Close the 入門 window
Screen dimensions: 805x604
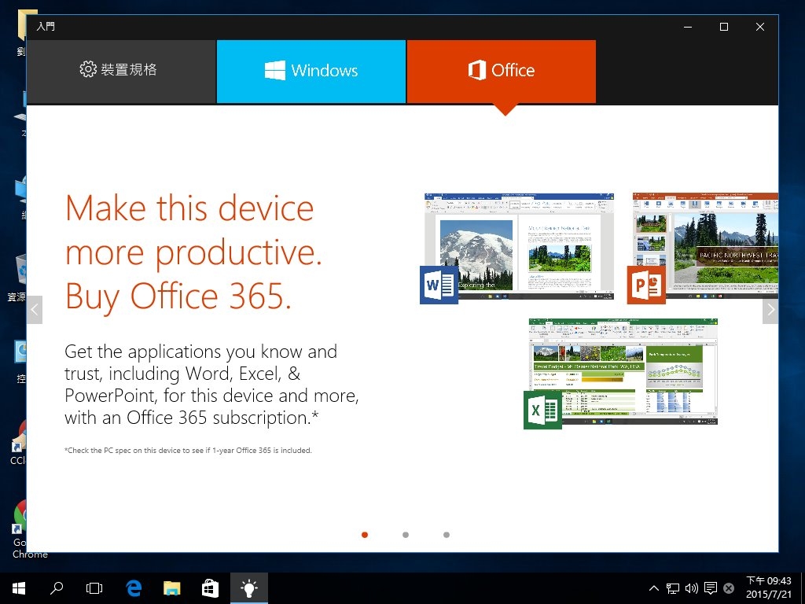coord(760,27)
